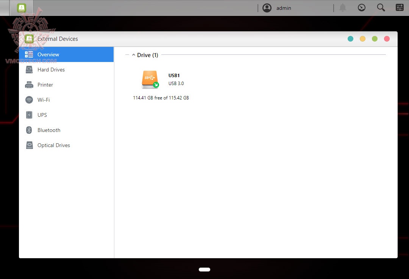Click the Hard Drives disk icon

click(x=29, y=70)
